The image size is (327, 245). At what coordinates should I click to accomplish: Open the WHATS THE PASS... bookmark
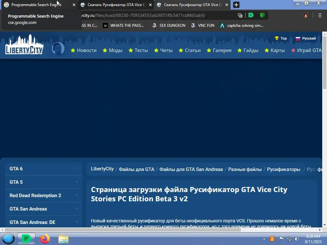123,26
